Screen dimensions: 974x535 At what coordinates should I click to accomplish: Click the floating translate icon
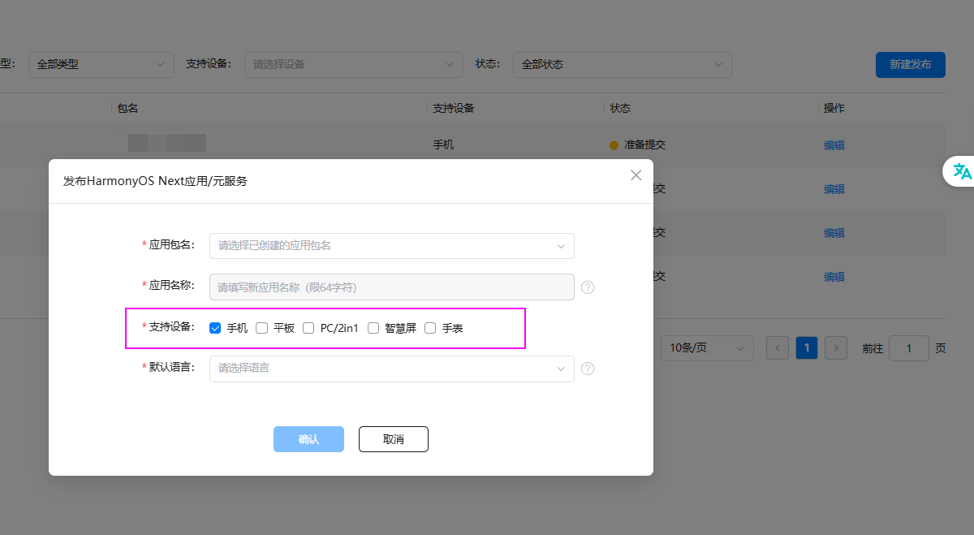coord(962,171)
